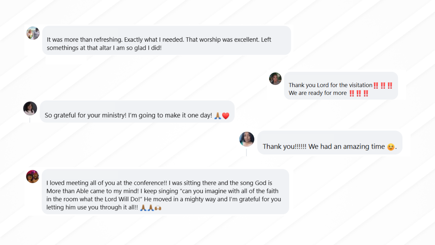
Task: Select the "So grateful for your ministry!" comment text
Action: [128, 115]
